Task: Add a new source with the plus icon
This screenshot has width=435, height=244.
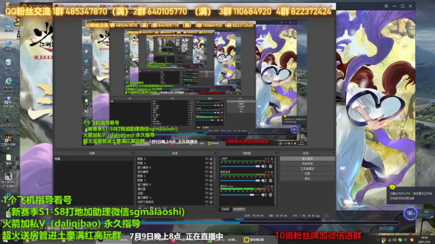Action: click(140, 209)
